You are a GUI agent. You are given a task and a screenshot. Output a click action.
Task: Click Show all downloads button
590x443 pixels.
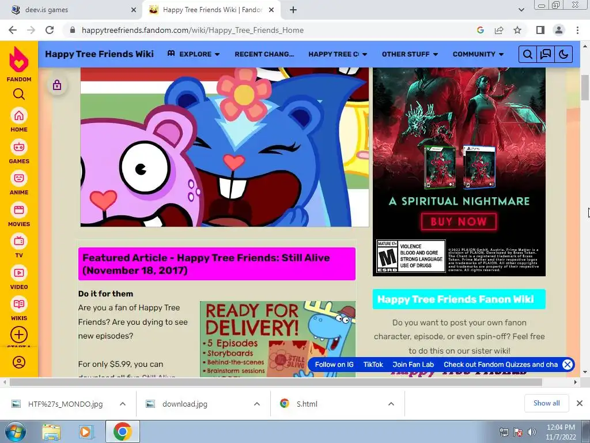[x=546, y=403]
